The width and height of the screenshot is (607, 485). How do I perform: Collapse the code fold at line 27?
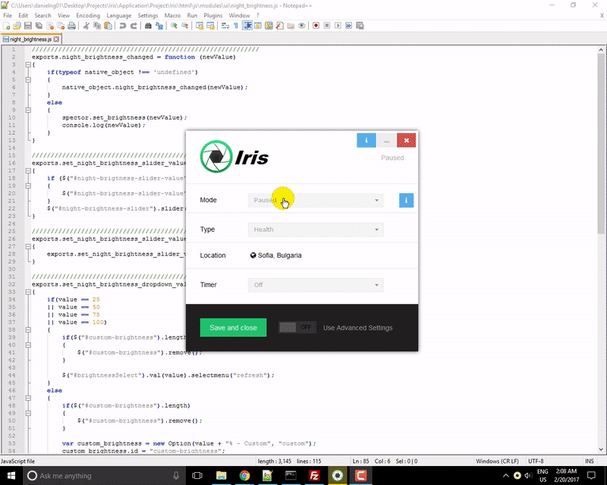(x=28, y=246)
